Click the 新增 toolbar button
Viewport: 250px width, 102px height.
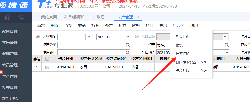(x=41, y=25)
